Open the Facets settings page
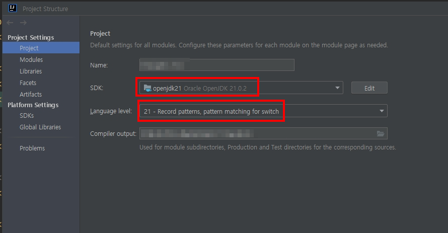Screen dimensions: 448x233 click(28, 83)
